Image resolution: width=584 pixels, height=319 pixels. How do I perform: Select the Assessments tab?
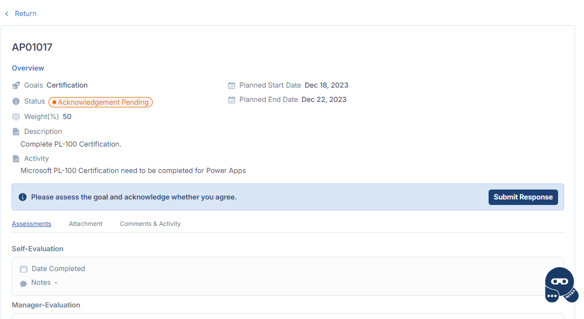click(31, 224)
